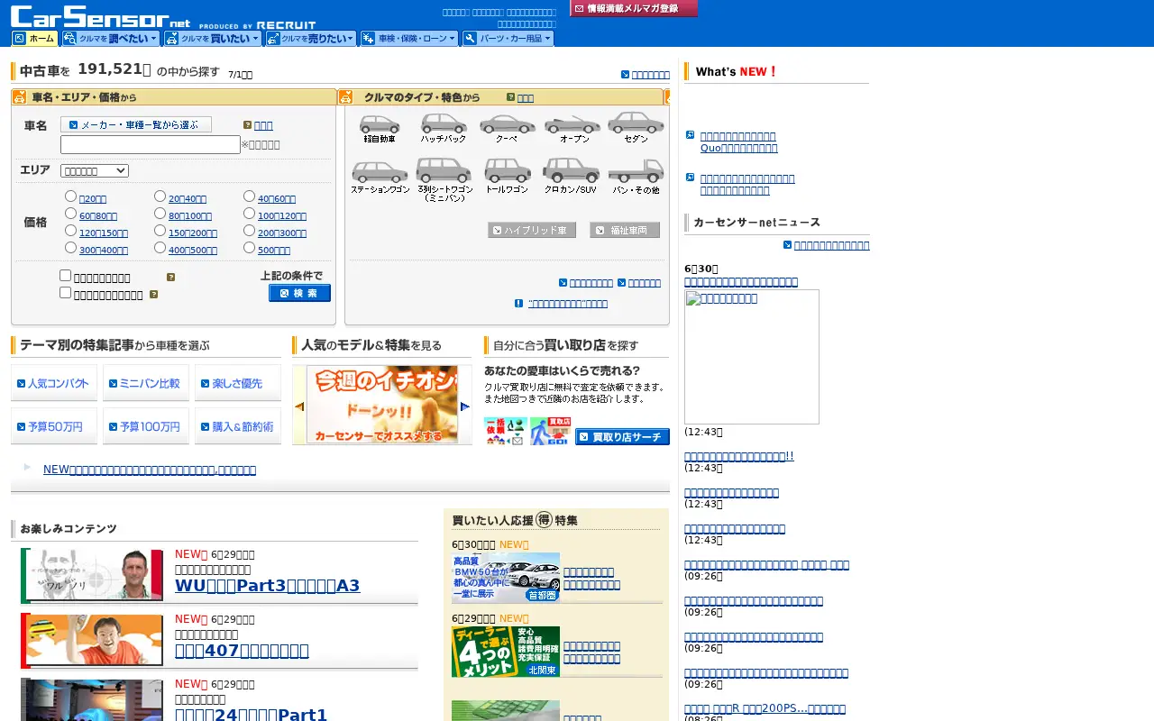Pick the クーペ body type icon

point(508,128)
